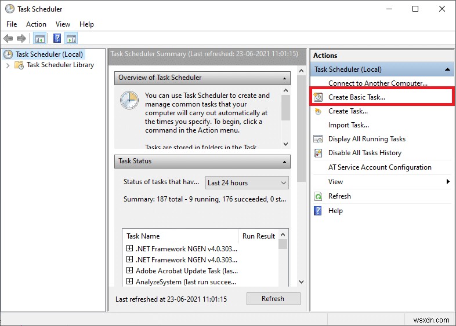Click the large clock icon in Overview
The image size is (456, 326).
point(129,100)
